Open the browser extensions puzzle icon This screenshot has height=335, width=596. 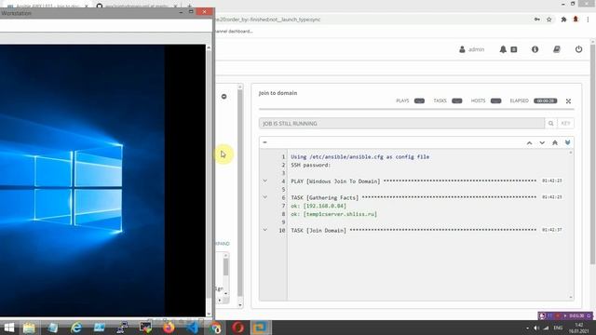(x=563, y=20)
